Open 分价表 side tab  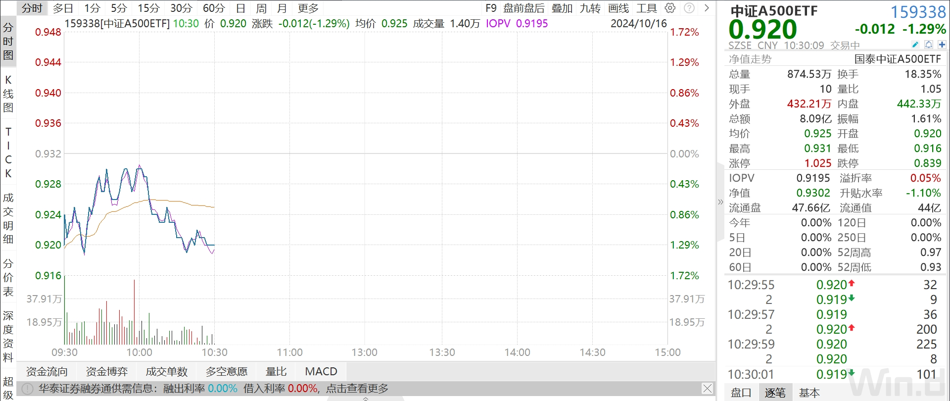[x=8, y=278]
